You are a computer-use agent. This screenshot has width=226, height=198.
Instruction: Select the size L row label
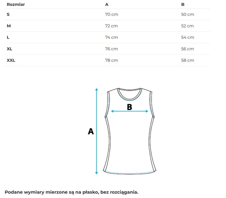8,38
